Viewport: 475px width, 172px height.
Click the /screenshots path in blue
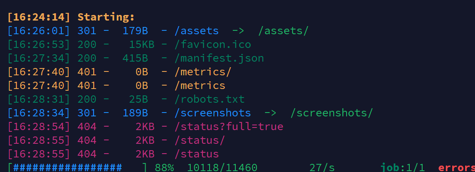213,113
